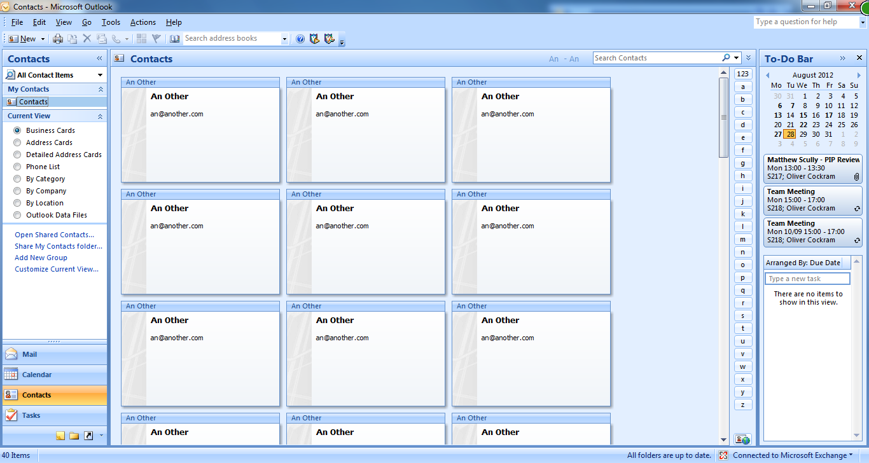Select August 28 in the To-Do Bar calendar
869x463 pixels.
pyautogui.click(x=789, y=134)
